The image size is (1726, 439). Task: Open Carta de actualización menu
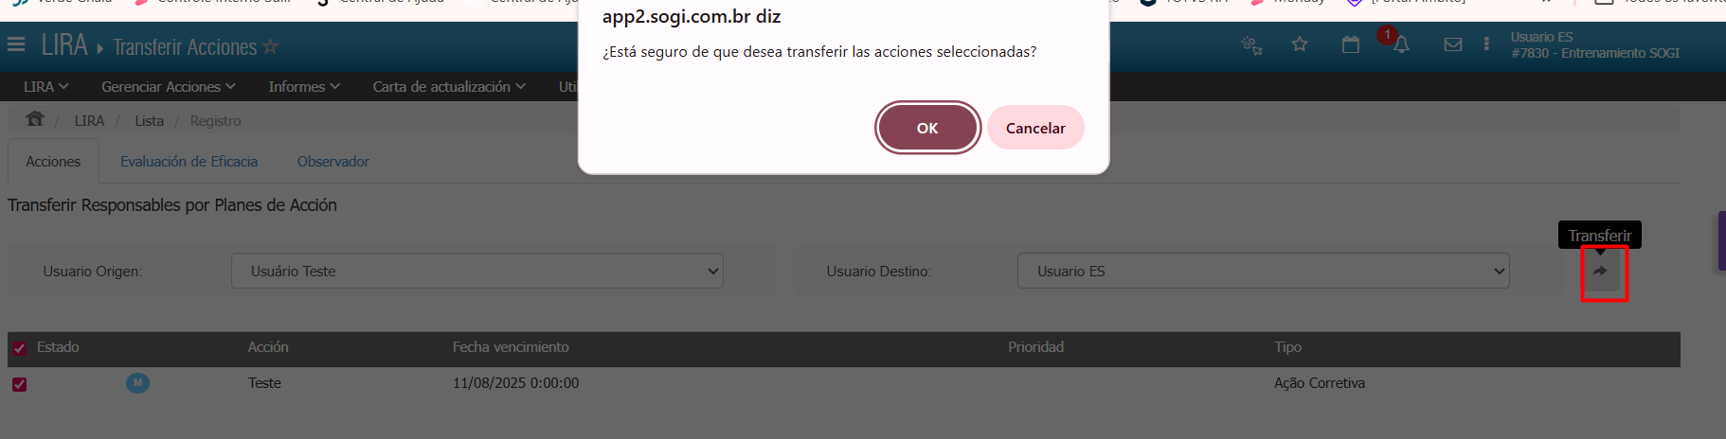(x=448, y=86)
